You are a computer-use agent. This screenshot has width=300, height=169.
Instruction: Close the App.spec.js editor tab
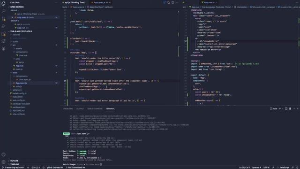coord(110,2)
